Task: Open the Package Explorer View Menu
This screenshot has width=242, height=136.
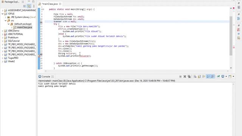Action: (34, 6)
